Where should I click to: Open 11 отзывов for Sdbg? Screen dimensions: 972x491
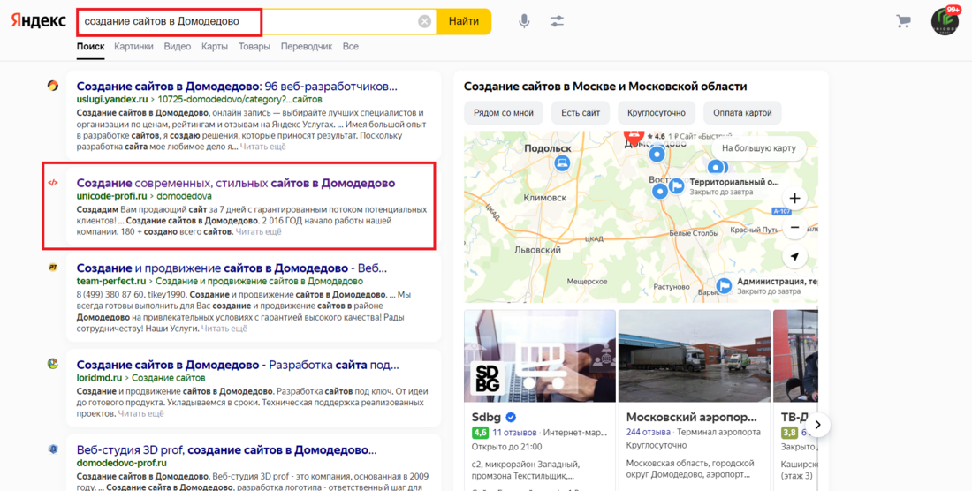pos(514,432)
